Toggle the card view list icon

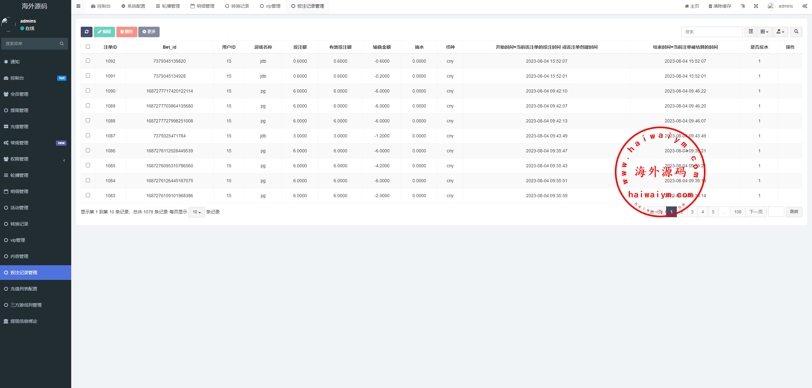pos(751,32)
